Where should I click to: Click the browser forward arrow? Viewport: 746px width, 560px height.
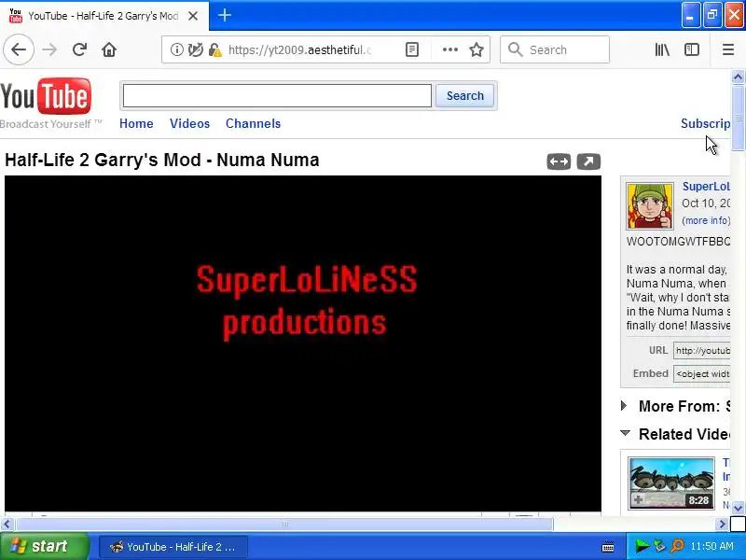pos(49,49)
